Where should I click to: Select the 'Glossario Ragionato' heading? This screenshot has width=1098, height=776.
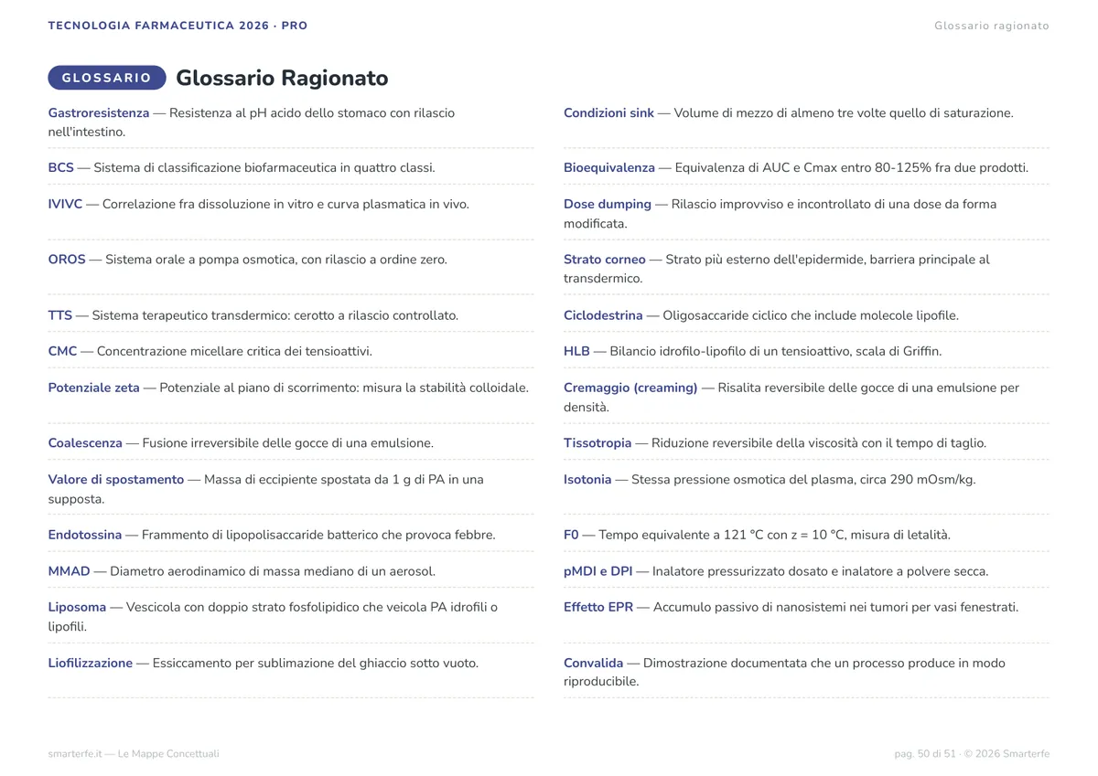(282, 78)
